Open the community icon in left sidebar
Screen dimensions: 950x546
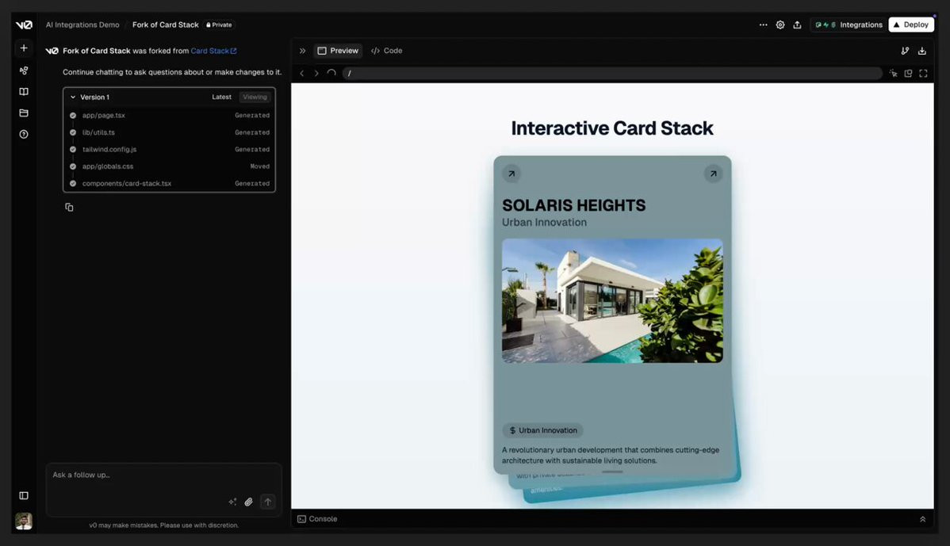tap(24, 71)
